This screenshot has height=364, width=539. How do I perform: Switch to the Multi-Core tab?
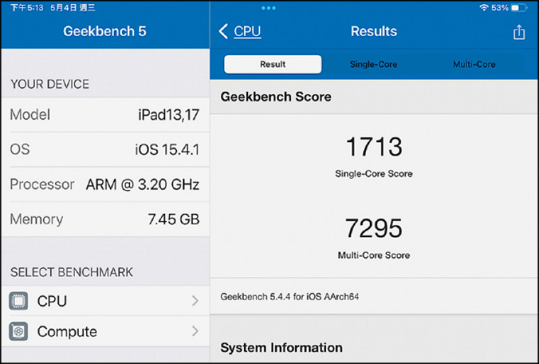coord(474,64)
